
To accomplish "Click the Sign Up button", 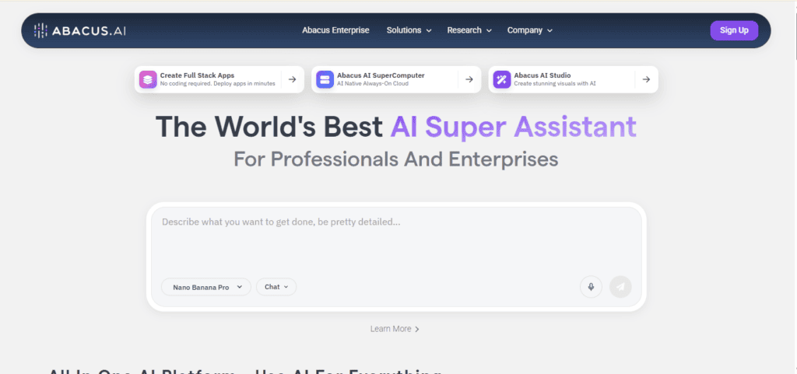I will (x=734, y=30).
